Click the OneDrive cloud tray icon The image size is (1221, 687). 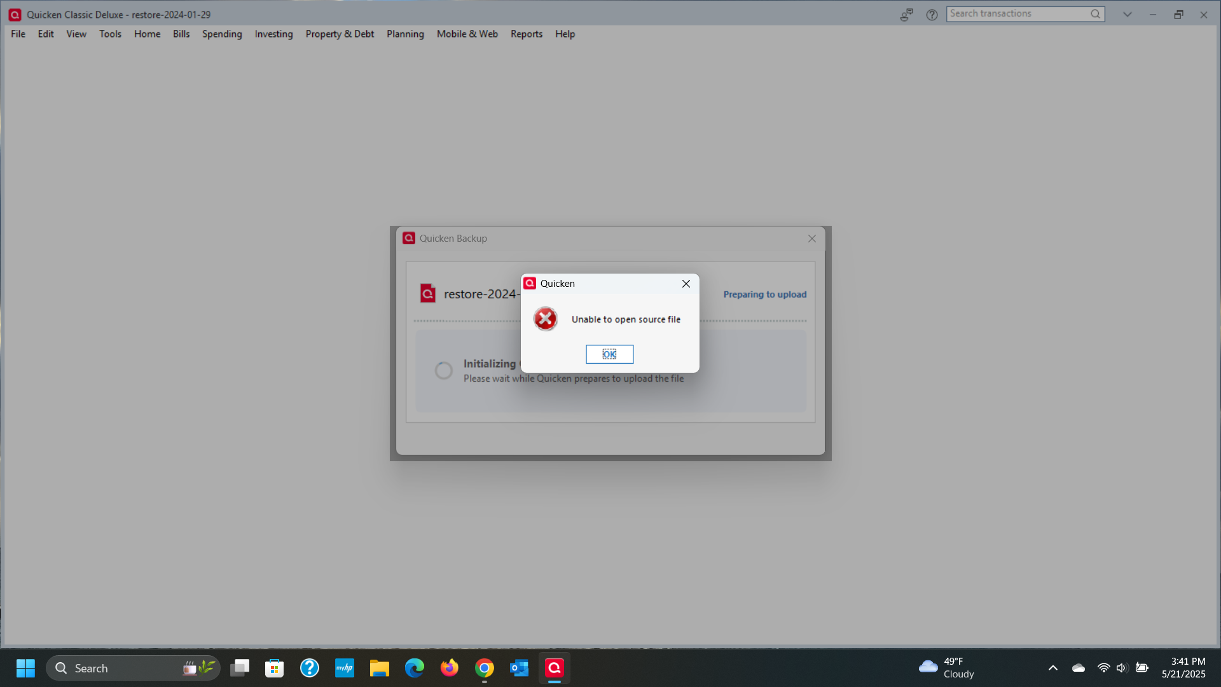pos(1079,668)
